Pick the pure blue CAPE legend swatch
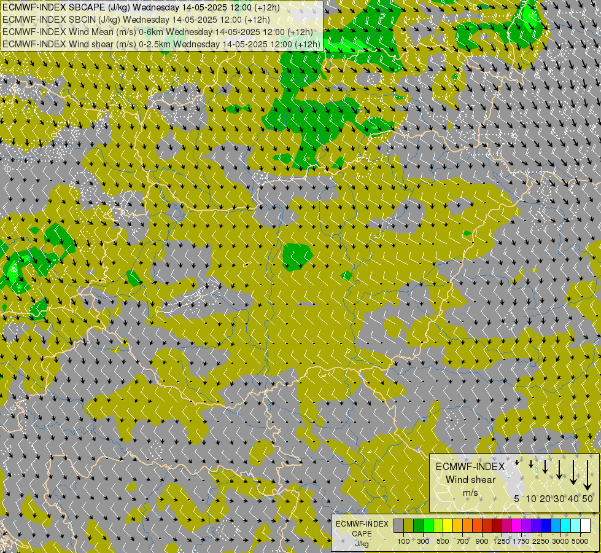The image size is (601, 553). (546, 525)
